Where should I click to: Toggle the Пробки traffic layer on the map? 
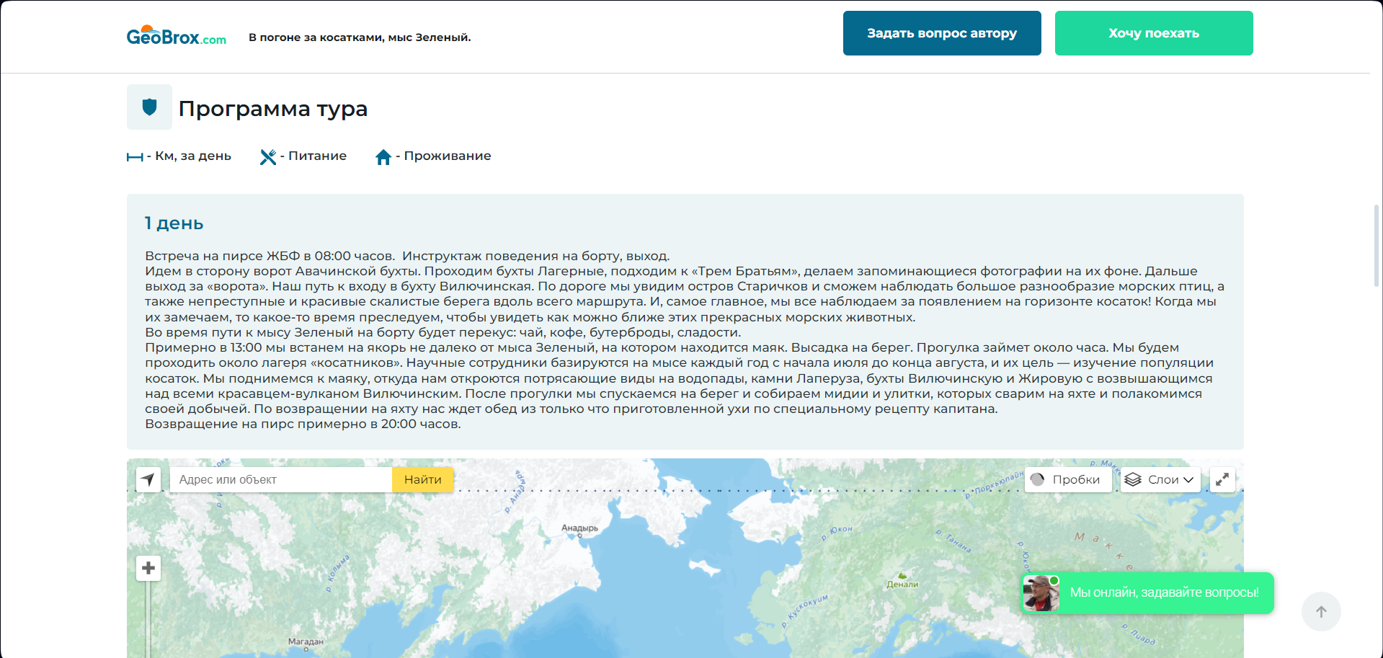1068,479
